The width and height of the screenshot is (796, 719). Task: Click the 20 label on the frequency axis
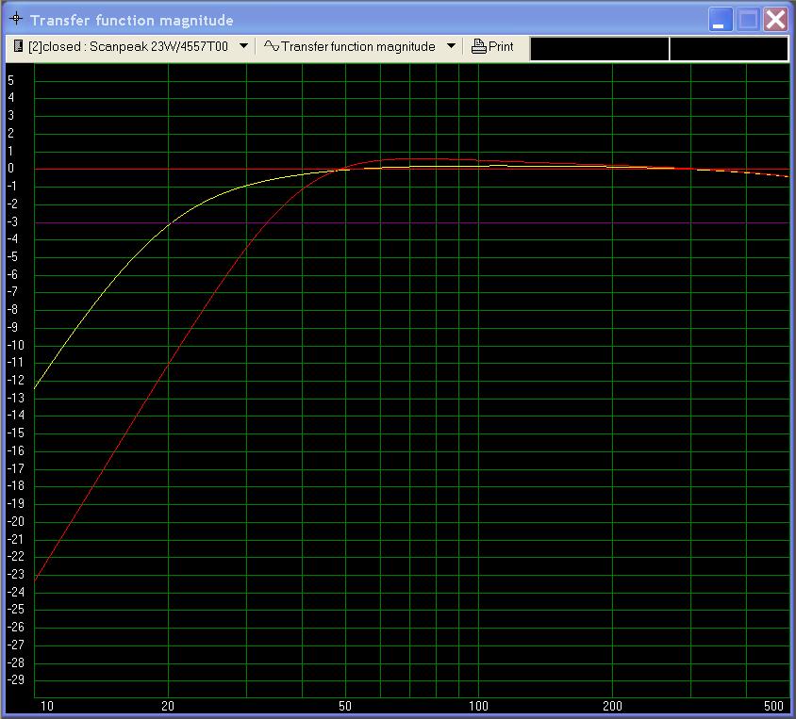coord(168,706)
